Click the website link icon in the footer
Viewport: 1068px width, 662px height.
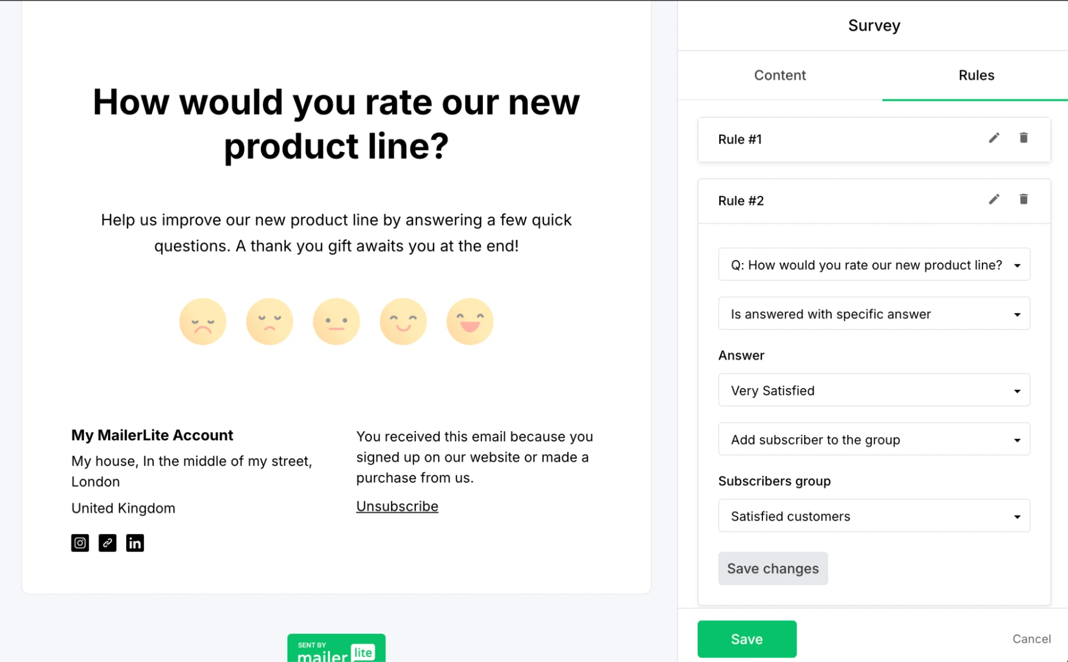(107, 543)
